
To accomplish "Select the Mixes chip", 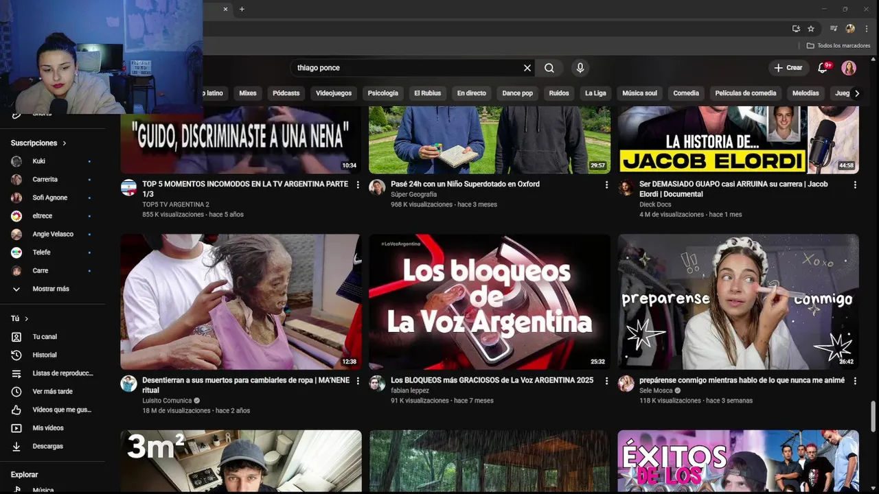I will [248, 93].
